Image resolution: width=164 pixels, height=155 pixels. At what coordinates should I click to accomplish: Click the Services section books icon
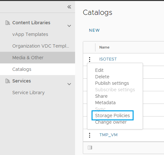(8, 81)
